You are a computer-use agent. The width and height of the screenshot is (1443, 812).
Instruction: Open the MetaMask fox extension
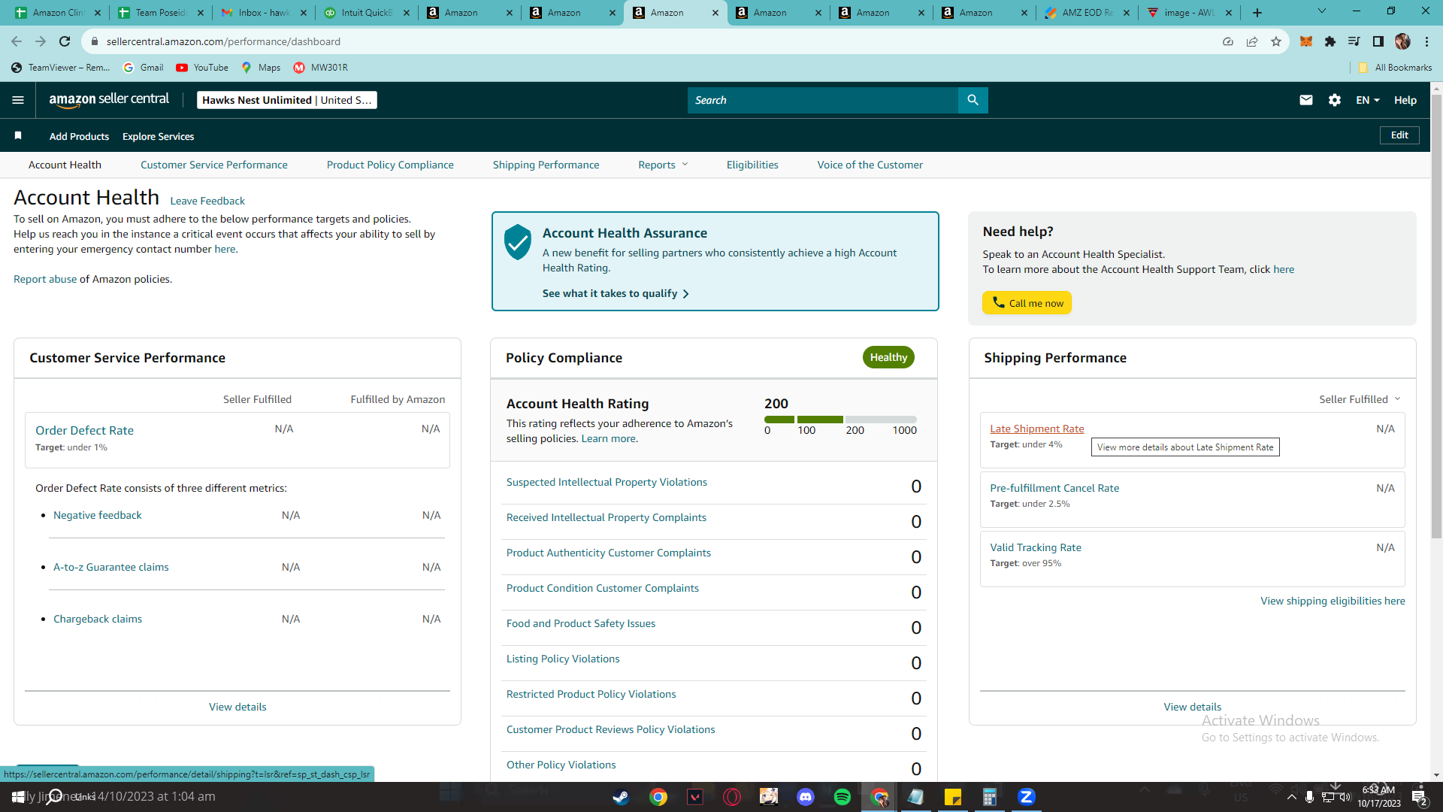[x=1306, y=41]
